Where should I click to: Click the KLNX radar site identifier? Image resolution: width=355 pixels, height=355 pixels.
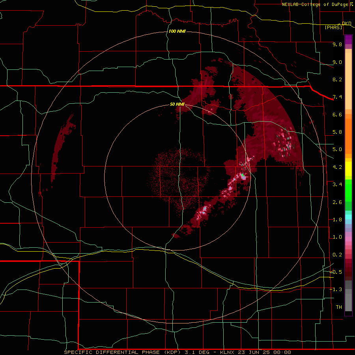coord(227,352)
